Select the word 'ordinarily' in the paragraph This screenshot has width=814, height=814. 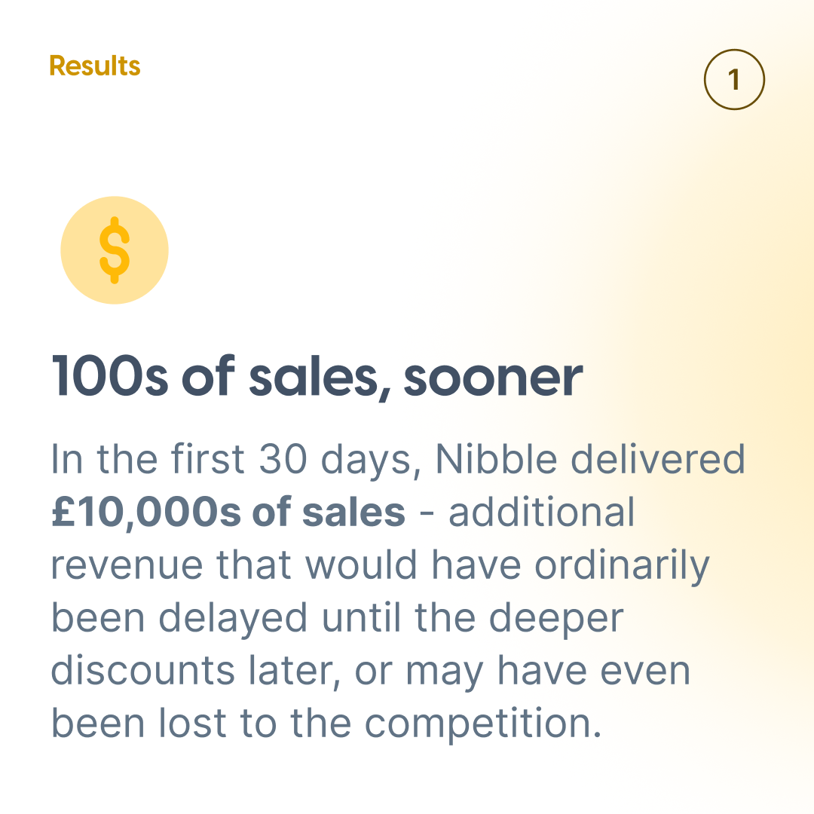[622, 566]
